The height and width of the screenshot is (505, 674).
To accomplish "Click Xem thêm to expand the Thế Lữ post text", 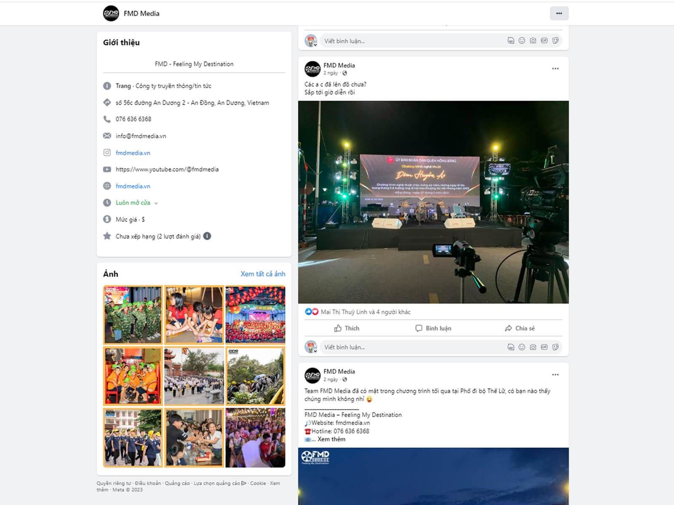I will tap(332, 439).
